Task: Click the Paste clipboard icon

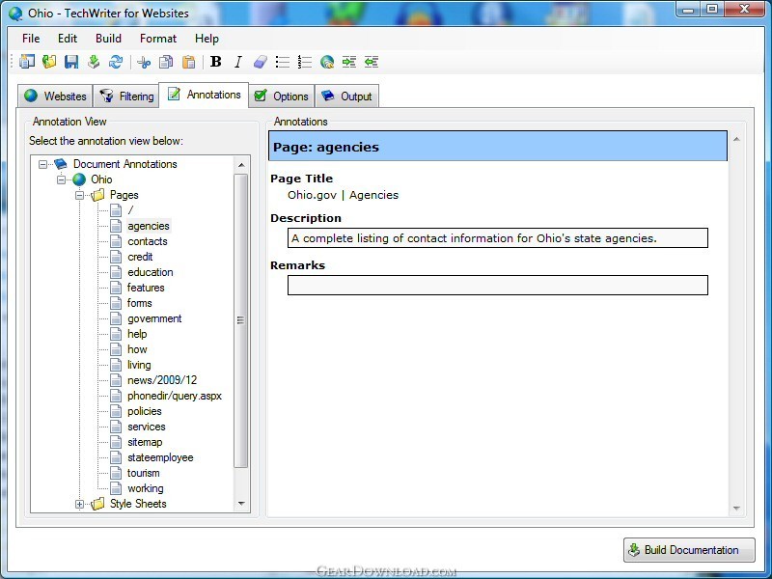Action: pos(188,62)
